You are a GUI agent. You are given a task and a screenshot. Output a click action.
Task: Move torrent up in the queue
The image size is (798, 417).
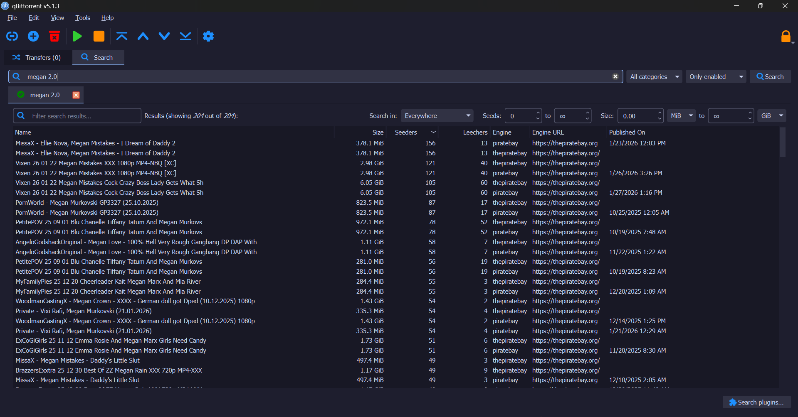click(x=143, y=36)
